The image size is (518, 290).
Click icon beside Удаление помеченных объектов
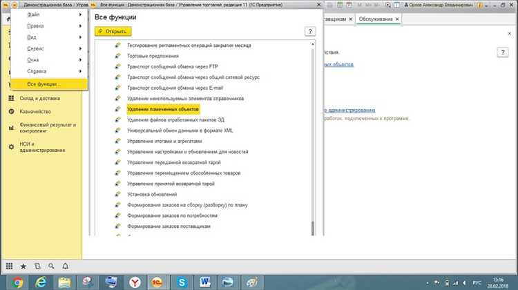pyautogui.click(x=117, y=109)
